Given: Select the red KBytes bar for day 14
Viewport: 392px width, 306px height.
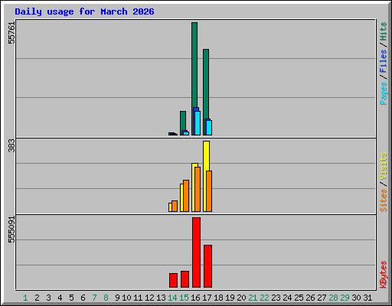Looking at the screenshot, I should point(173,281).
